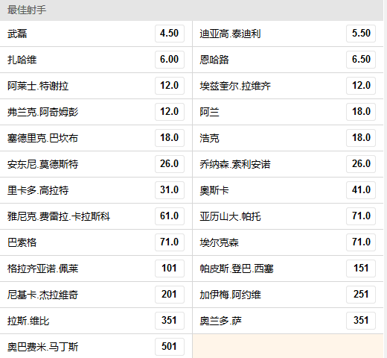Select 501 odds for 奥巴费米.马丁斯

tap(170, 347)
